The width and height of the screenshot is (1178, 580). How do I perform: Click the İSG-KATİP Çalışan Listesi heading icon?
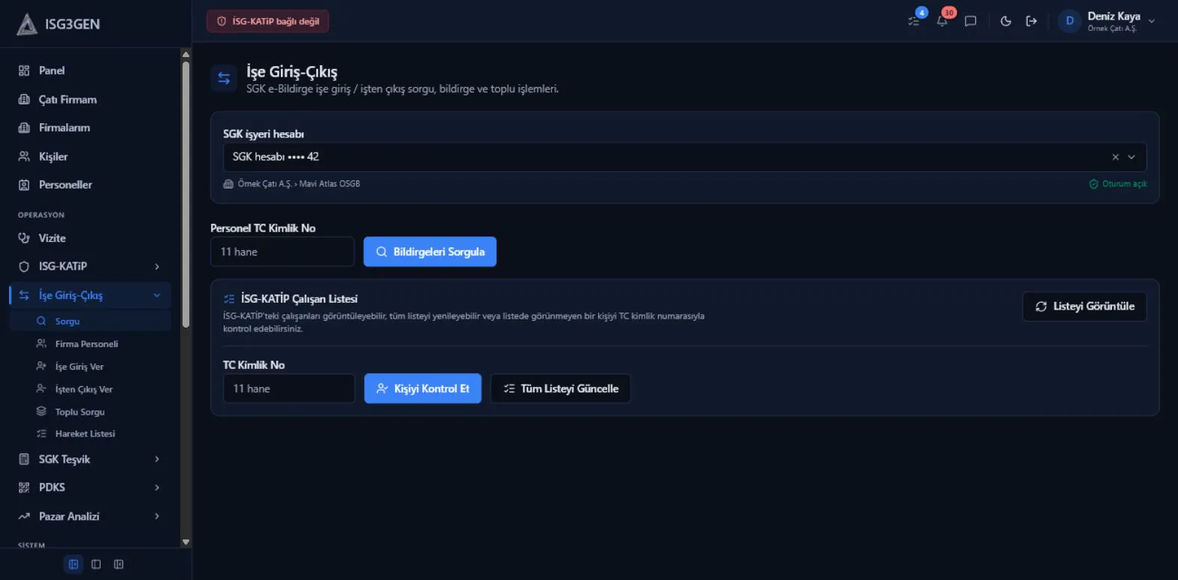coord(229,299)
